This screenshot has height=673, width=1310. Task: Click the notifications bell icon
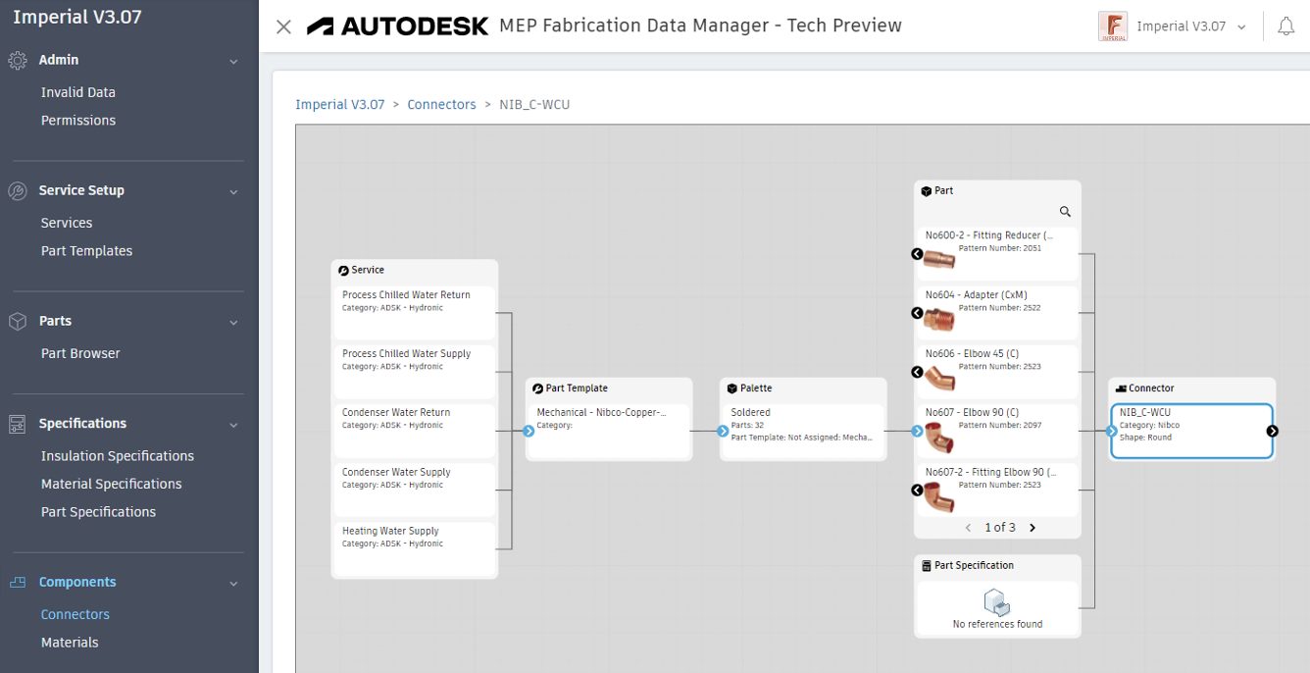(x=1286, y=26)
